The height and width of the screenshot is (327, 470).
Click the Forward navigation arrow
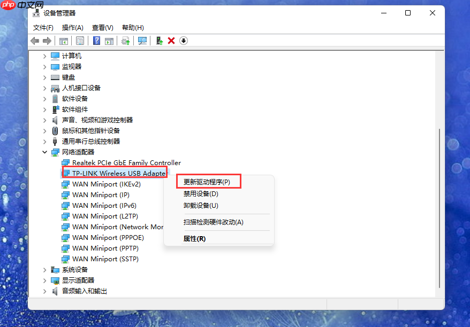click(47, 40)
